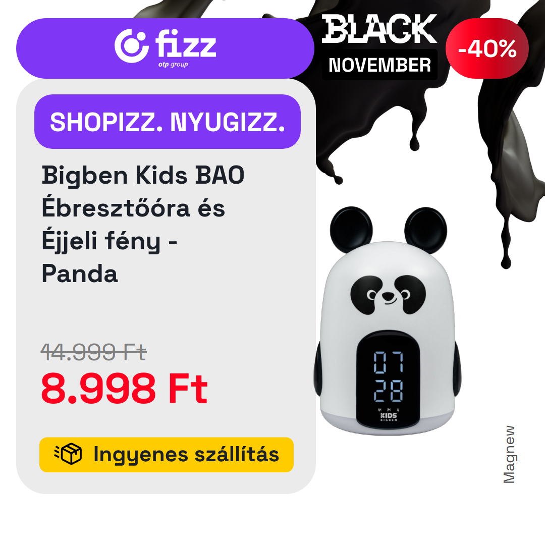Image resolution: width=545 pixels, height=545 pixels.
Task: Click the panda face on the lamp
Action: click(388, 295)
